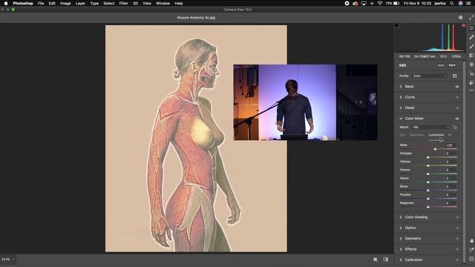Open the Apple menu
This screenshot has width=475, height=267.
point(6,3)
